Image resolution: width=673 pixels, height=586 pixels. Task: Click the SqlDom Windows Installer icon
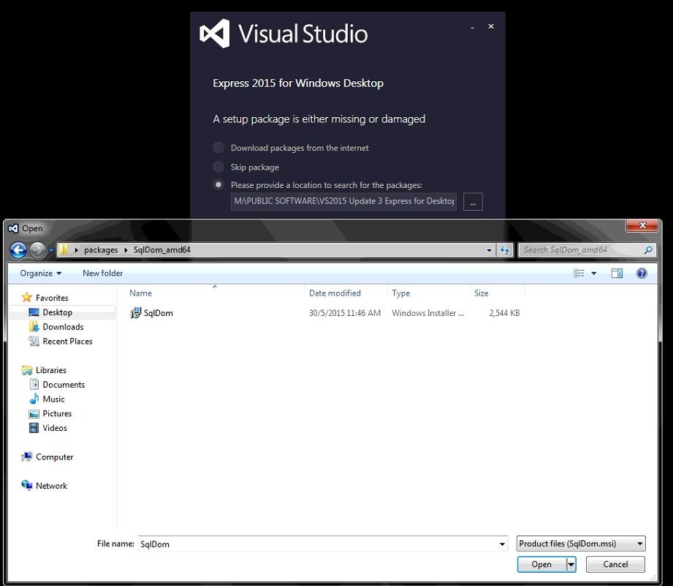pos(136,313)
